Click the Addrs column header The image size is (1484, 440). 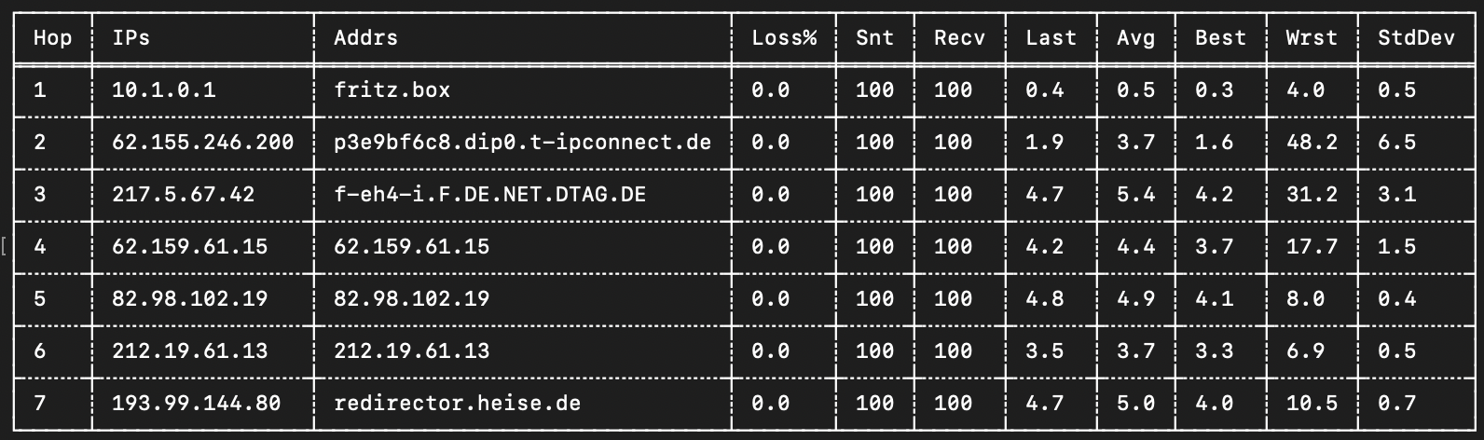366,38
